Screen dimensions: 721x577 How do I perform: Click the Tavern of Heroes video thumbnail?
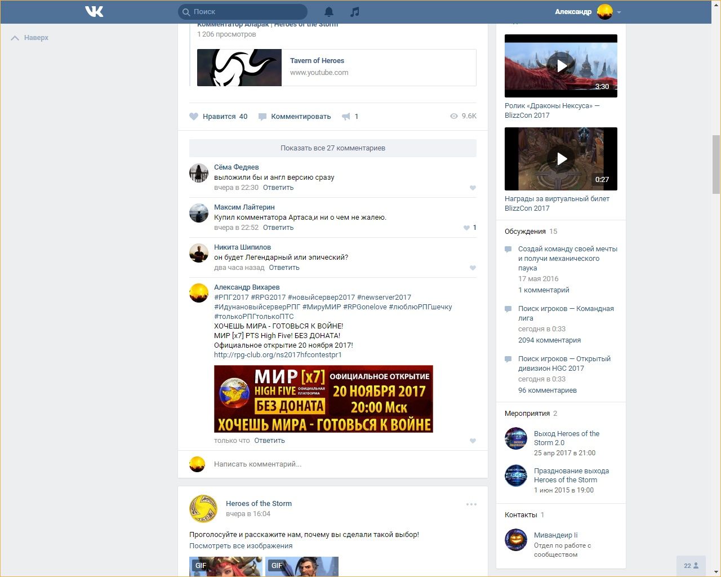pos(239,68)
